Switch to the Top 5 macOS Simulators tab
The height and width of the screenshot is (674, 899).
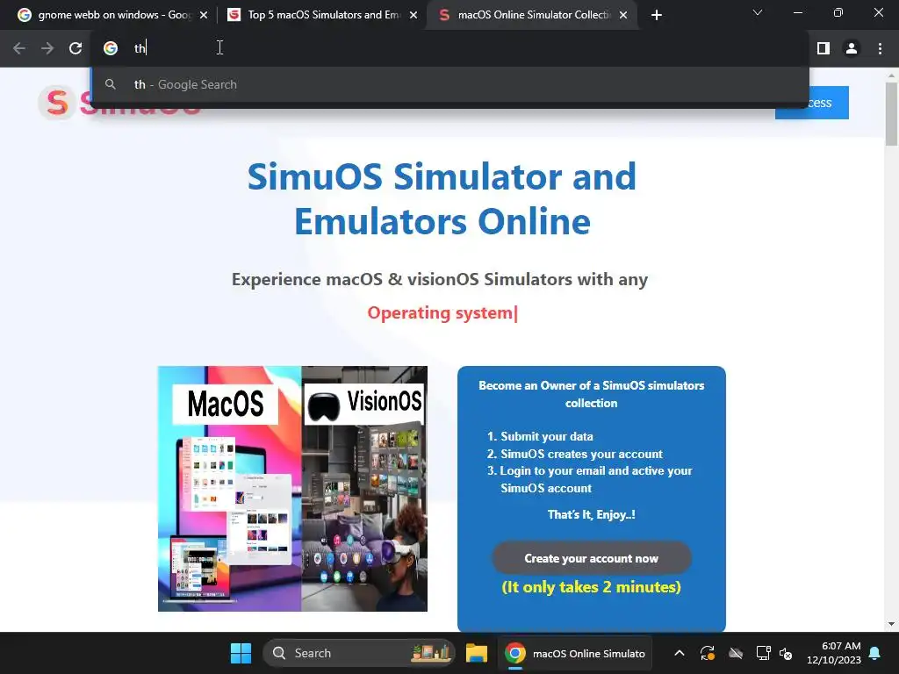click(323, 15)
